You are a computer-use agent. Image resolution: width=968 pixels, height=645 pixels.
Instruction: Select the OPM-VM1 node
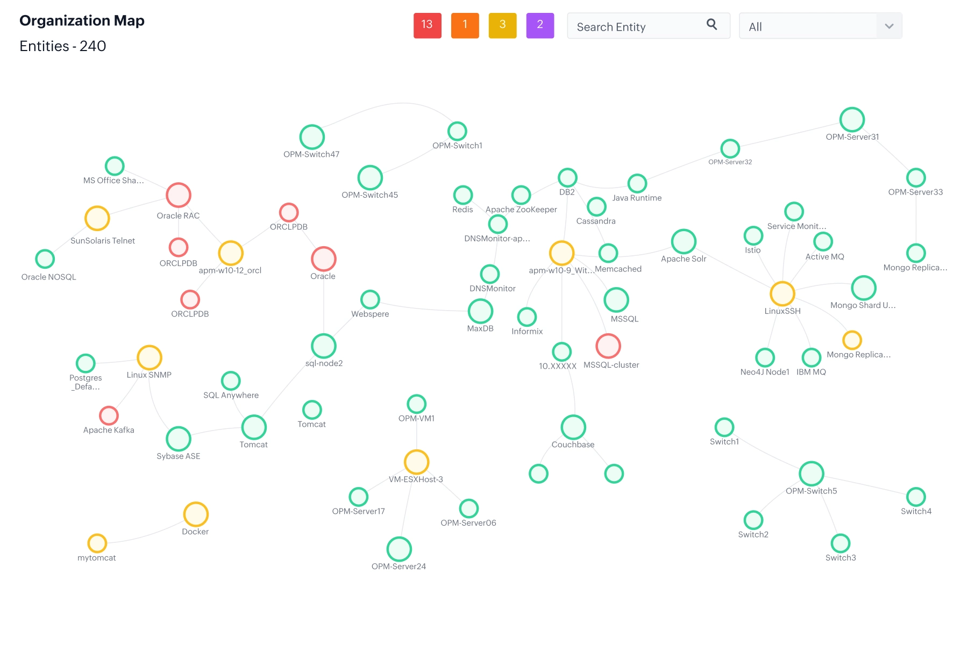pyautogui.click(x=417, y=404)
